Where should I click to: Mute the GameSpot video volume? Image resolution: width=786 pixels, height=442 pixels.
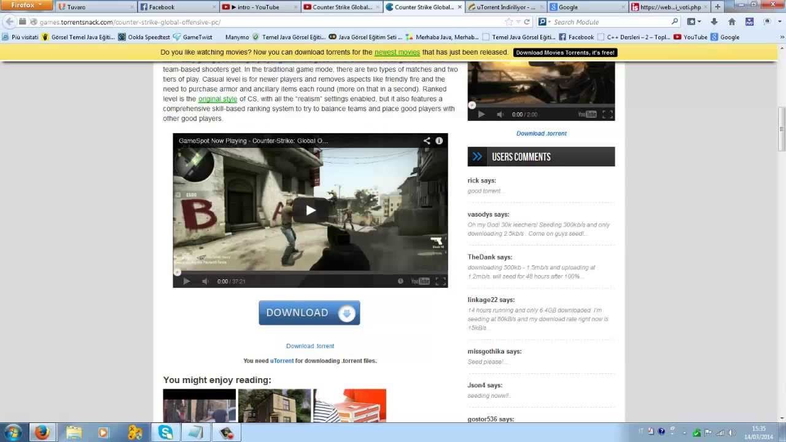point(206,281)
